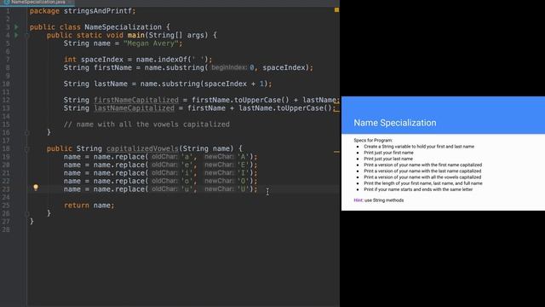Click the bullet about same starting and ending letter
This screenshot has width=545, height=307.
click(418, 189)
